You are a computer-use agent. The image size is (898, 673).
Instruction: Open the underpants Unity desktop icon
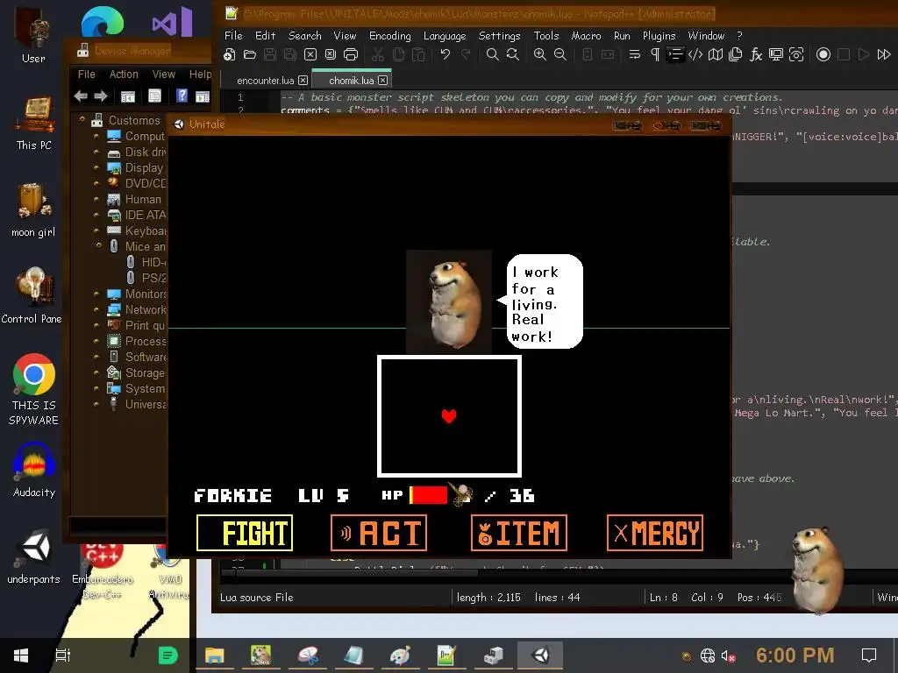click(x=34, y=556)
